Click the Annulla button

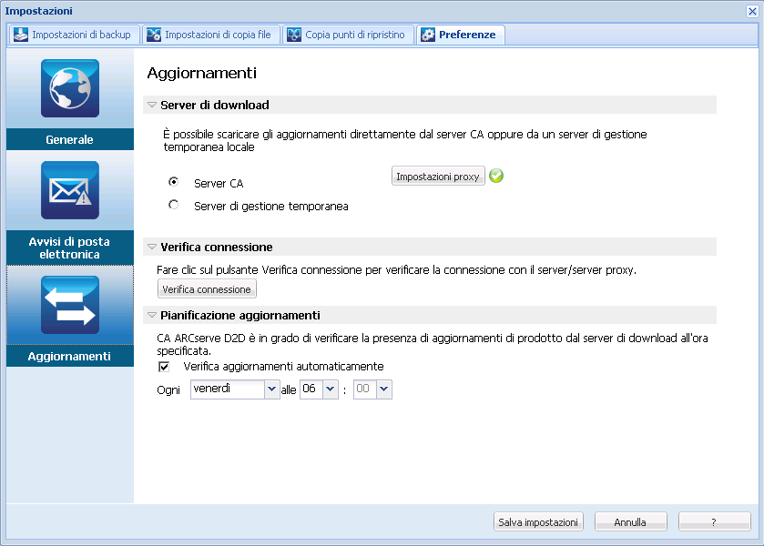tap(630, 522)
